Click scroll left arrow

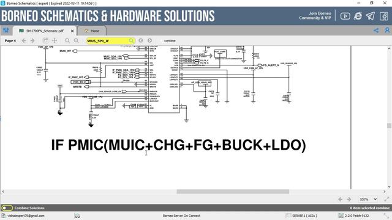(x=3, y=191)
